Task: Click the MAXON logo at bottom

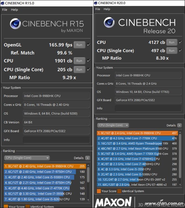Action: pyautogui.click(x=113, y=202)
